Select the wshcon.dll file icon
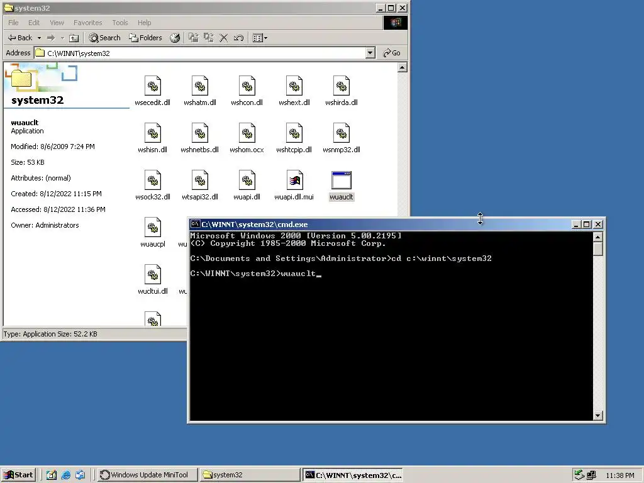The height and width of the screenshot is (483, 644). click(x=247, y=86)
